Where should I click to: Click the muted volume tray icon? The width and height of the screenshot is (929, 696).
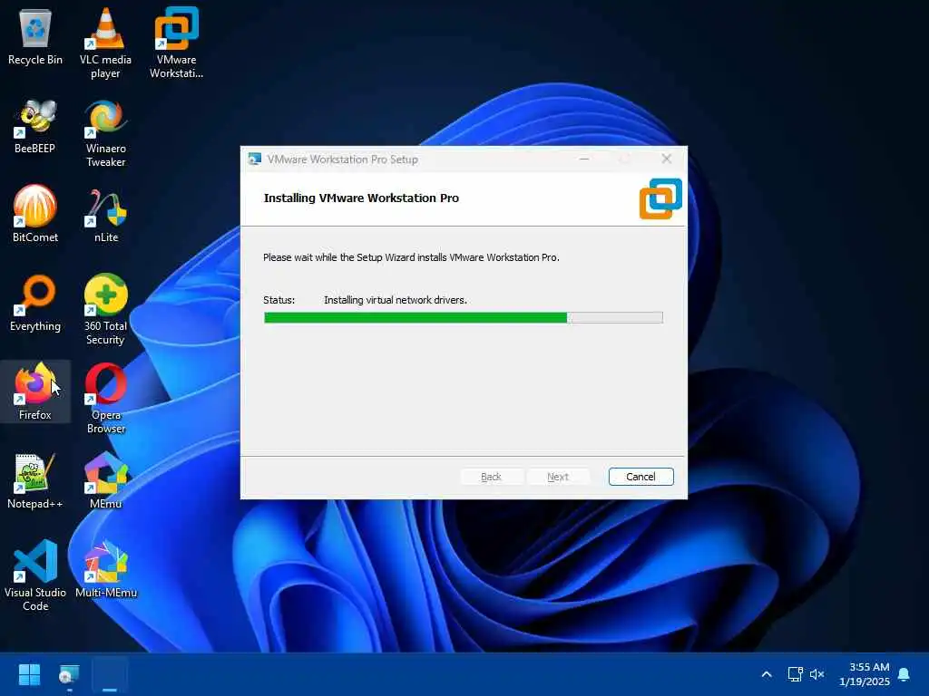click(x=817, y=674)
